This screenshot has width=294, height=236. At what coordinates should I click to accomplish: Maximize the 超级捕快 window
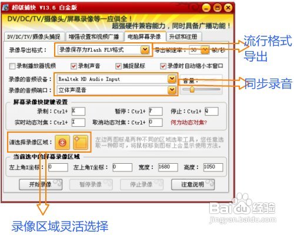pyautogui.click(x=217, y=8)
